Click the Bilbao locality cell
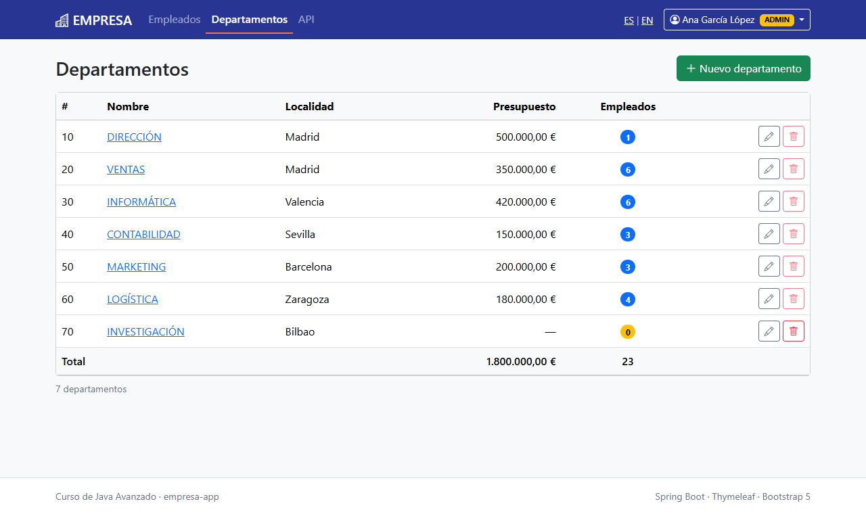The height and width of the screenshot is (514, 866). click(x=300, y=331)
